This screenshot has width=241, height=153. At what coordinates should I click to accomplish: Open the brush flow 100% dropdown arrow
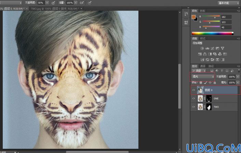pyautogui.click(x=76, y=3)
